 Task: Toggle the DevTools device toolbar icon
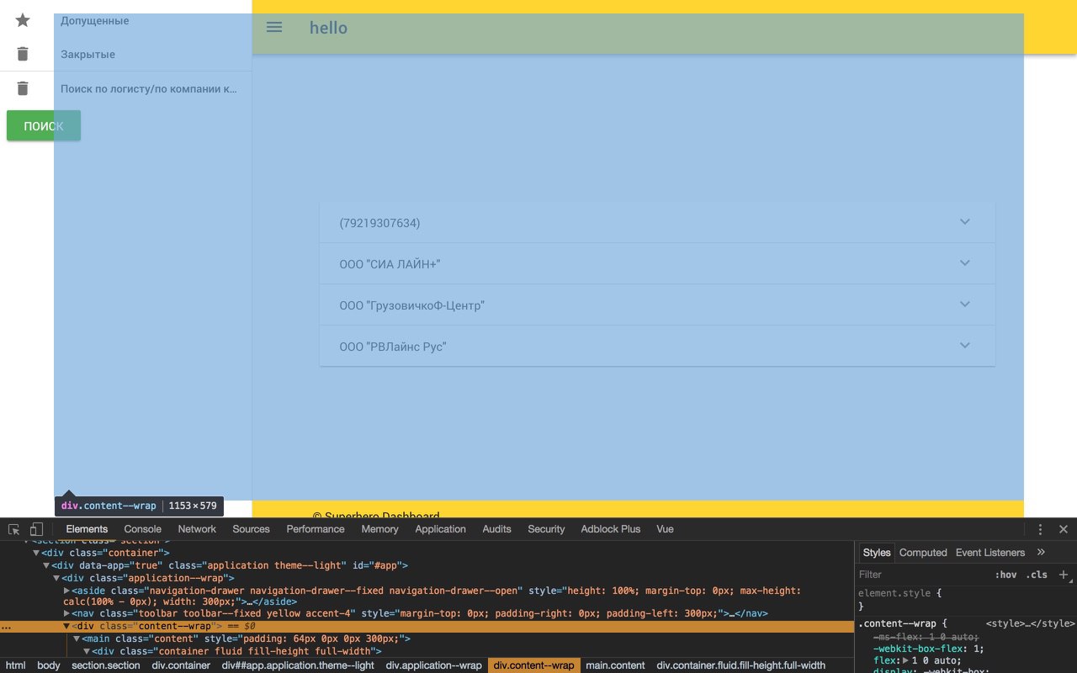36,529
